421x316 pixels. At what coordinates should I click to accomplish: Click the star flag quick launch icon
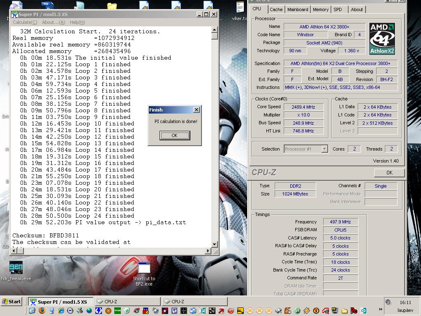165,311
